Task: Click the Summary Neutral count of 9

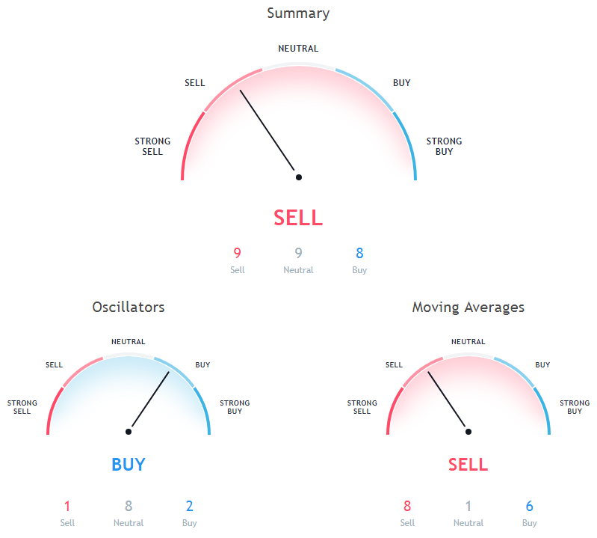Action: pyautogui.click(x=298, y=253)
